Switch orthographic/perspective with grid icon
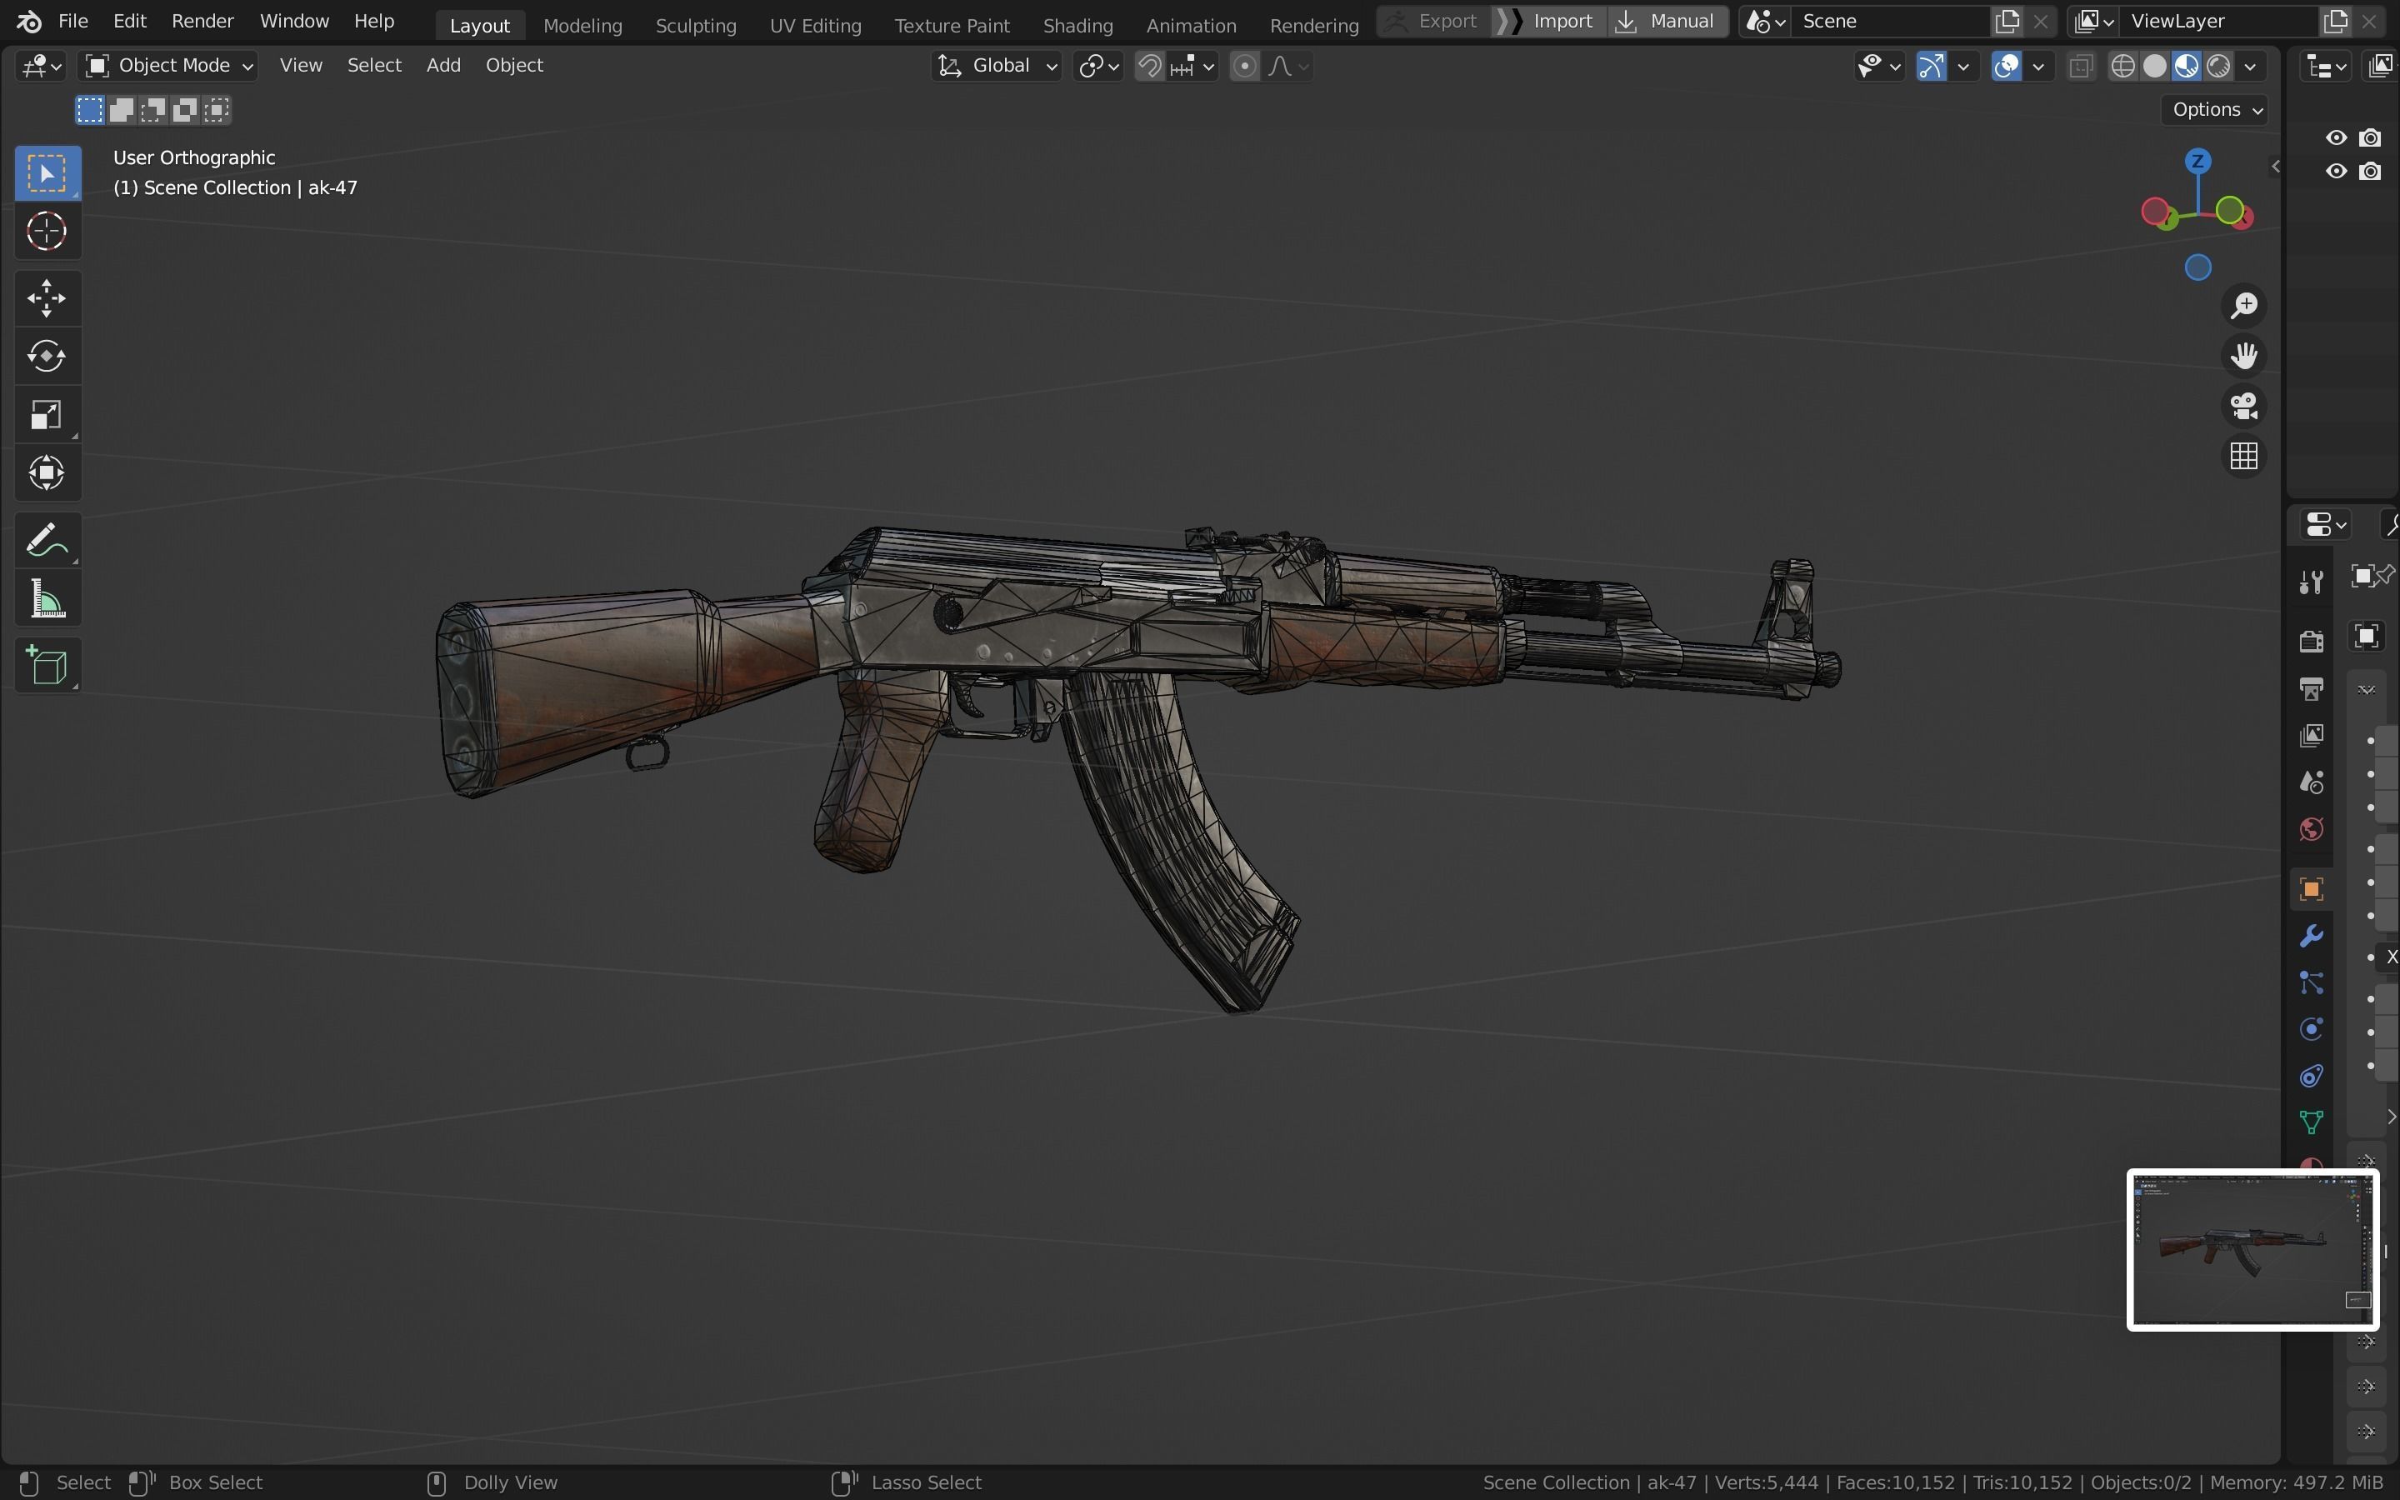2400x1500 pixels. [2244, 457]
